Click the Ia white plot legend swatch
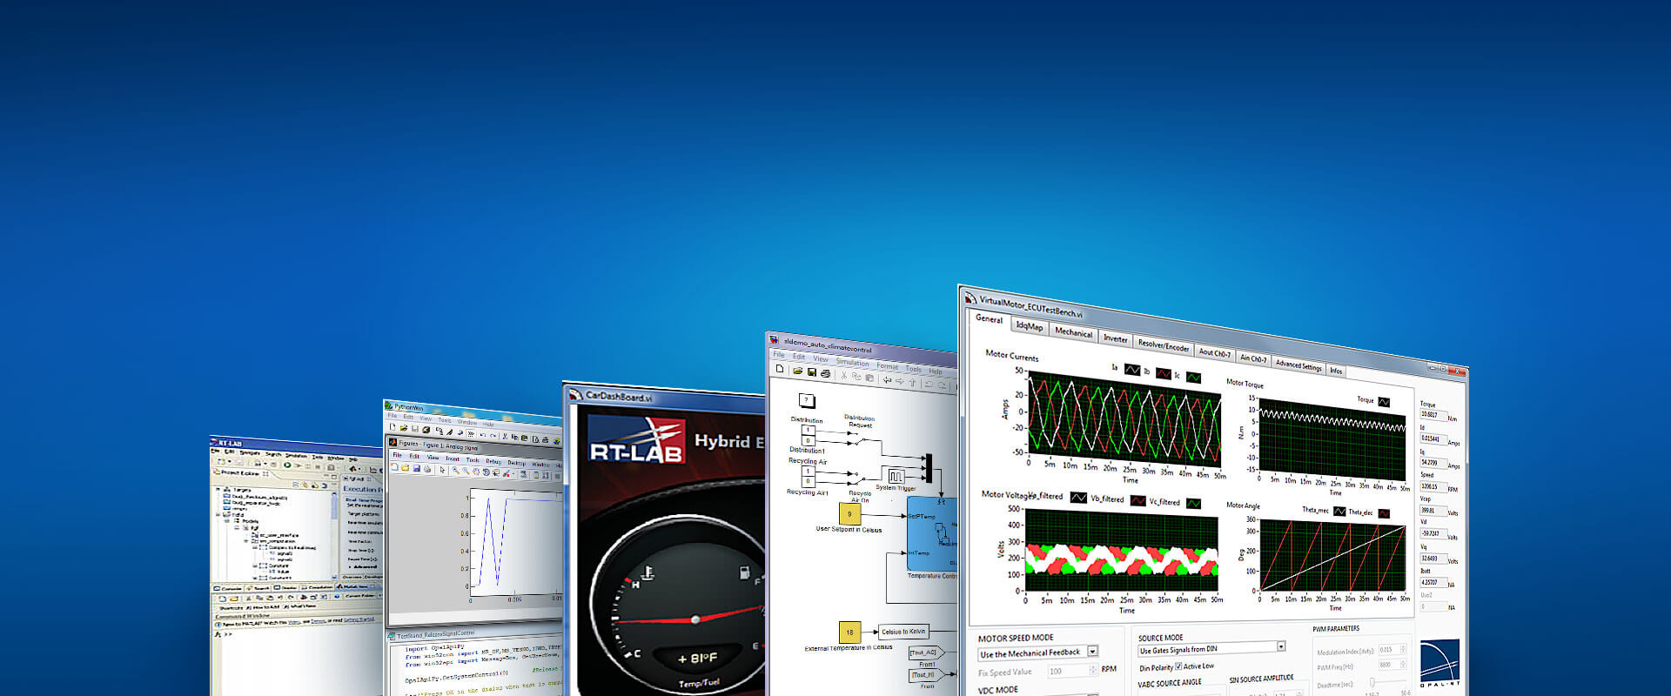The width and height of the screenshot is (1671, 696). click(x=1132, y=370)
